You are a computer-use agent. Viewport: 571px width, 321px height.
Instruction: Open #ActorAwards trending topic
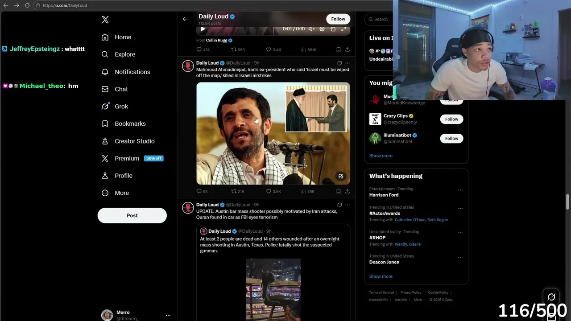(385, 213)
